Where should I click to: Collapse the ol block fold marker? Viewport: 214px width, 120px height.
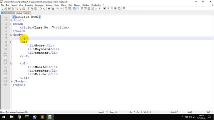[11, 63]
